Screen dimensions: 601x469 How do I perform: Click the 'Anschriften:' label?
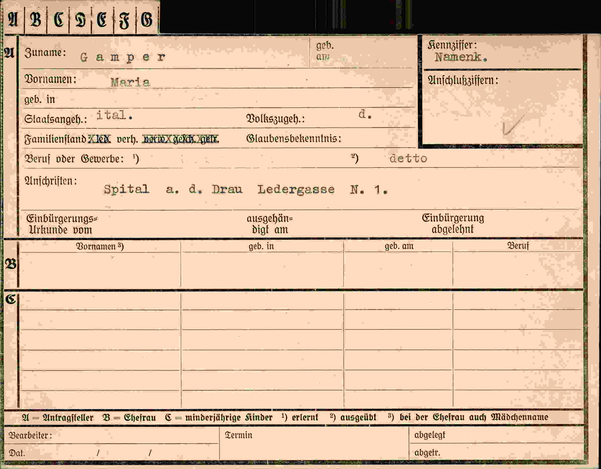51,181
